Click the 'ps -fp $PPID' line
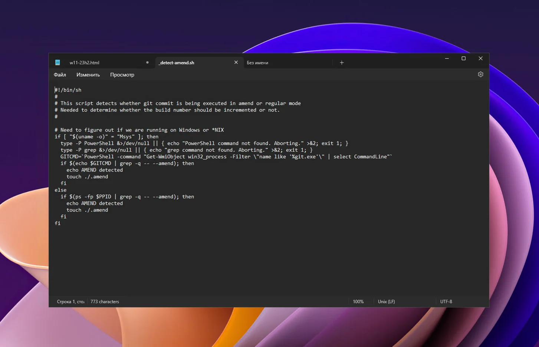The width and height of the screenshot is (539, 347). (127, 197)
